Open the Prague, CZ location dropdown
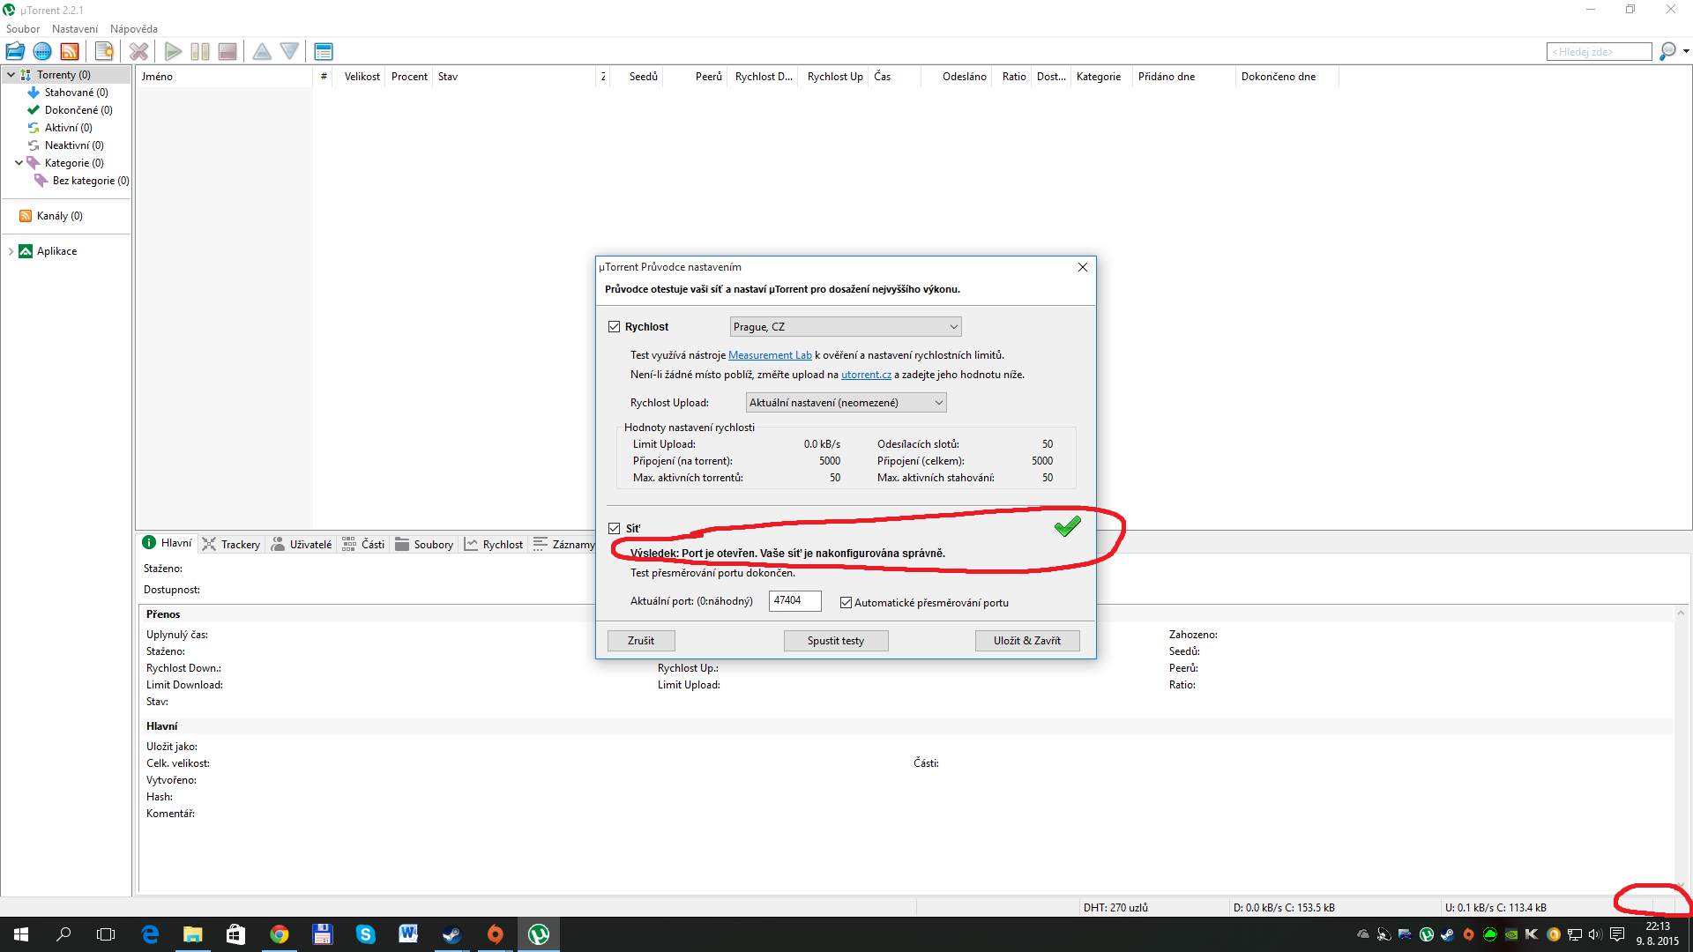The height and width of the screenshot is (952, 1693). (846, 327)
